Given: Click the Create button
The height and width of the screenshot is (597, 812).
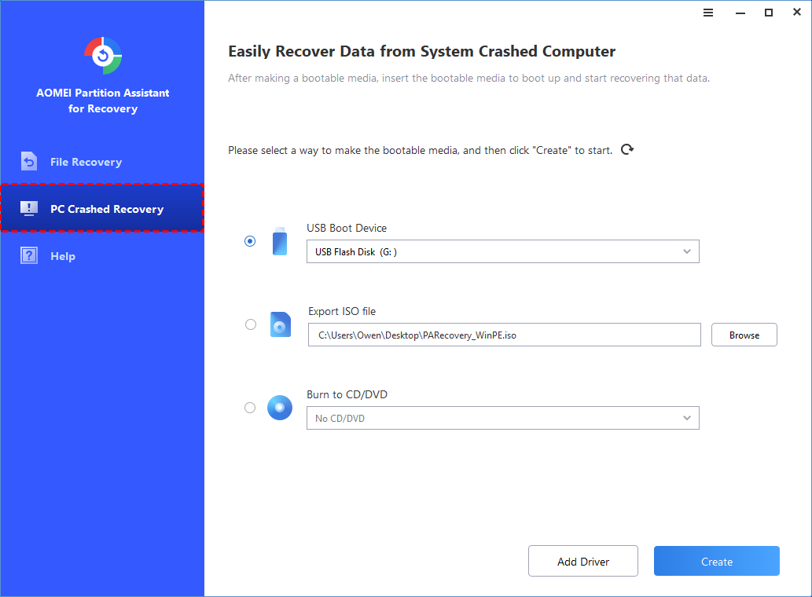Looking at the screenshot, I should click(717, 562).
